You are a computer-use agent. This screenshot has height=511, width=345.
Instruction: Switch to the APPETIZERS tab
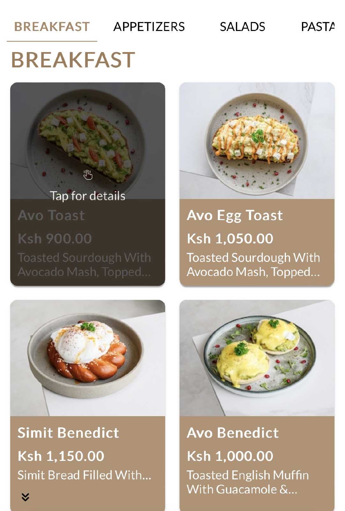(149, 27)
